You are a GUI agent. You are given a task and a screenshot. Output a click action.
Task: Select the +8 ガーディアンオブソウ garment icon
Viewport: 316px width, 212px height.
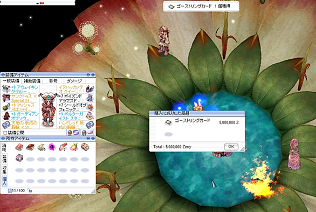(x=6, y=116)
